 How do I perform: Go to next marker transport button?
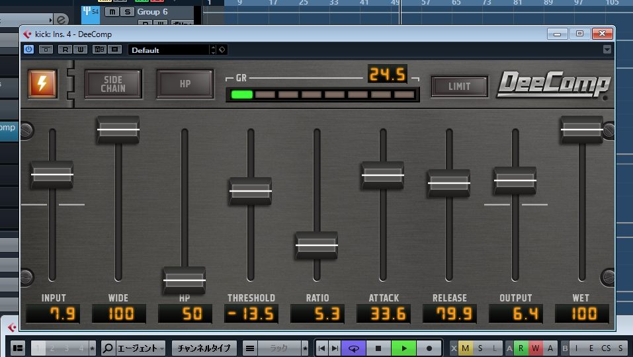335,348
